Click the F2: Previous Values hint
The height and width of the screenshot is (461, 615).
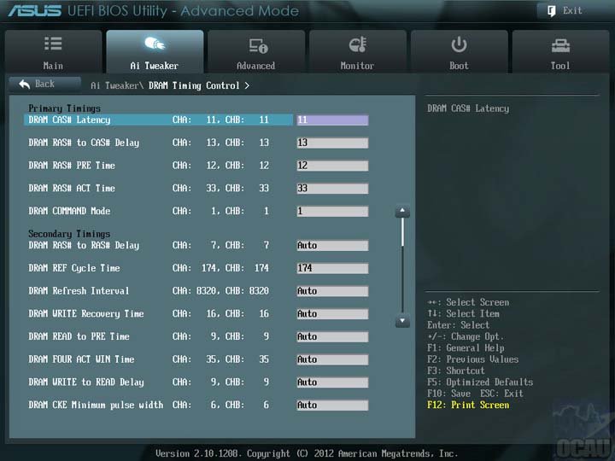[x=473, y=359]
